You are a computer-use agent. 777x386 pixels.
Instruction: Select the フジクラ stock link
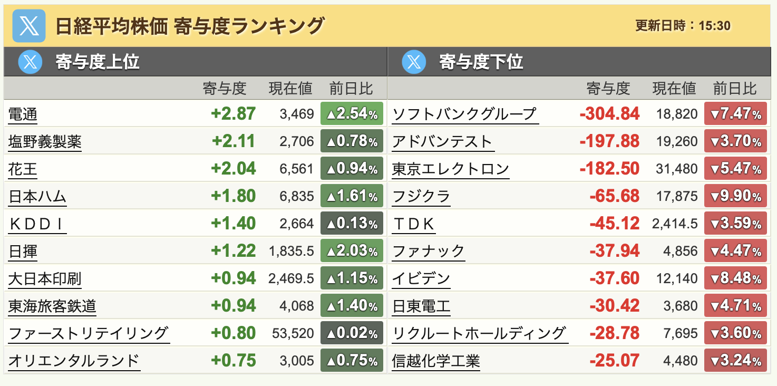coord(421,197)
